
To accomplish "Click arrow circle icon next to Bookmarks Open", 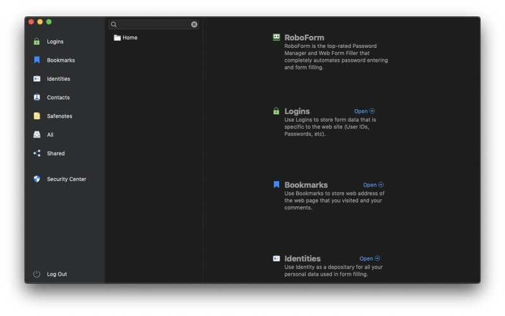I will click(381, 185).
